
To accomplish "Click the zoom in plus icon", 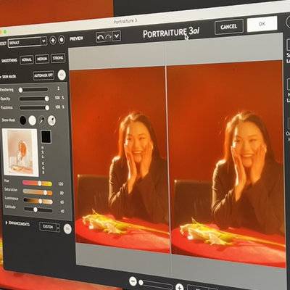I will (x=179, y=287).
